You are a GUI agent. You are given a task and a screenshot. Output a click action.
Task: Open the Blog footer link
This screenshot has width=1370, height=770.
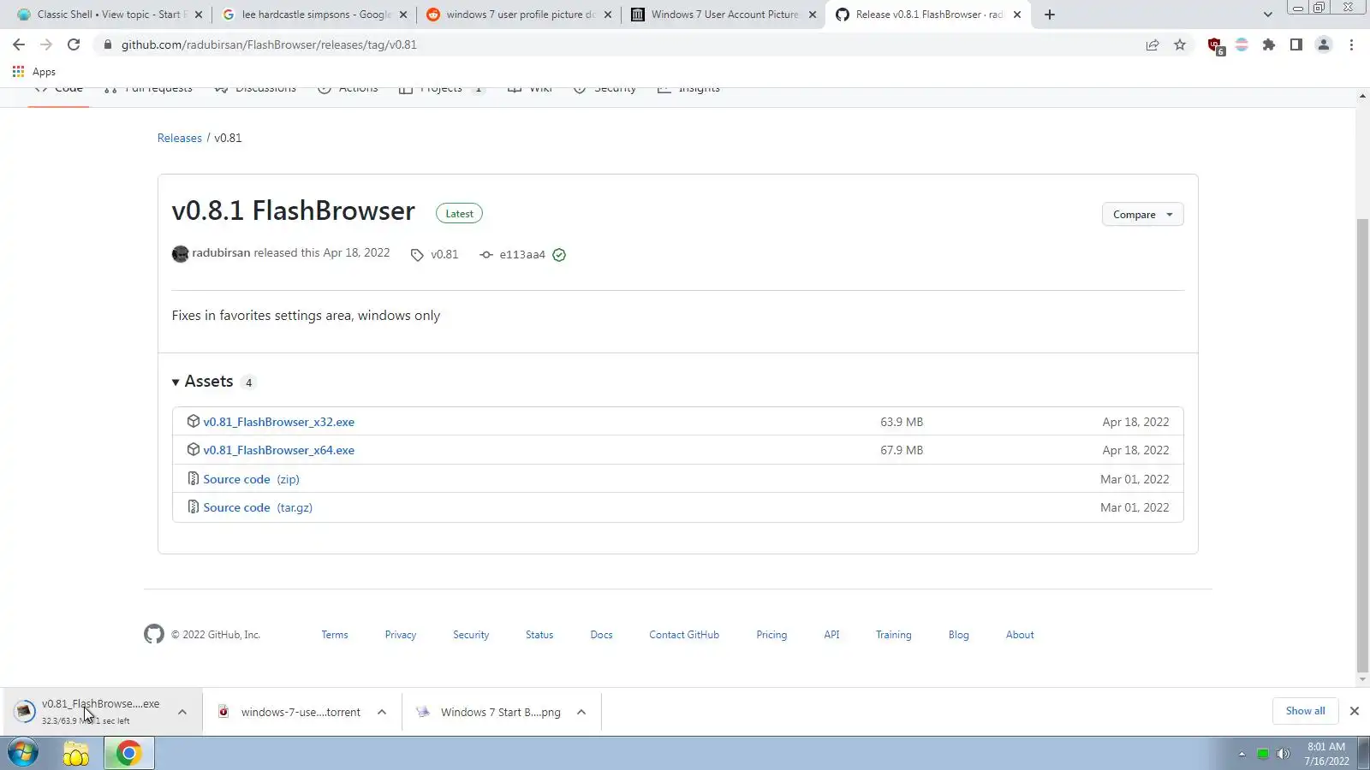click(x=959, y=635)
